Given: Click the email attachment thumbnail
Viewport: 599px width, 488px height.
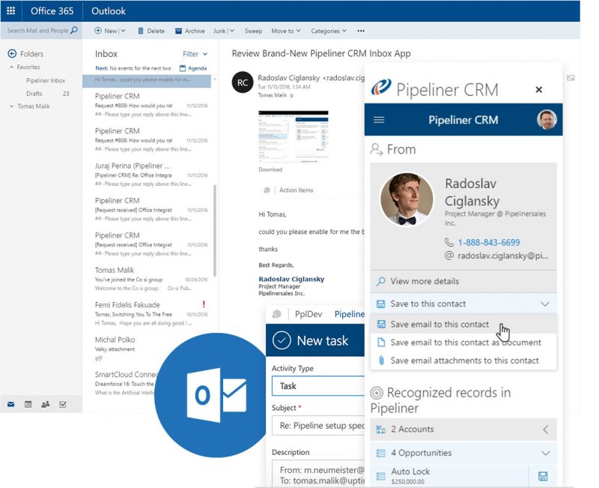Looking at the screenshot, I should pyautogui.click(x=294, y=136).
